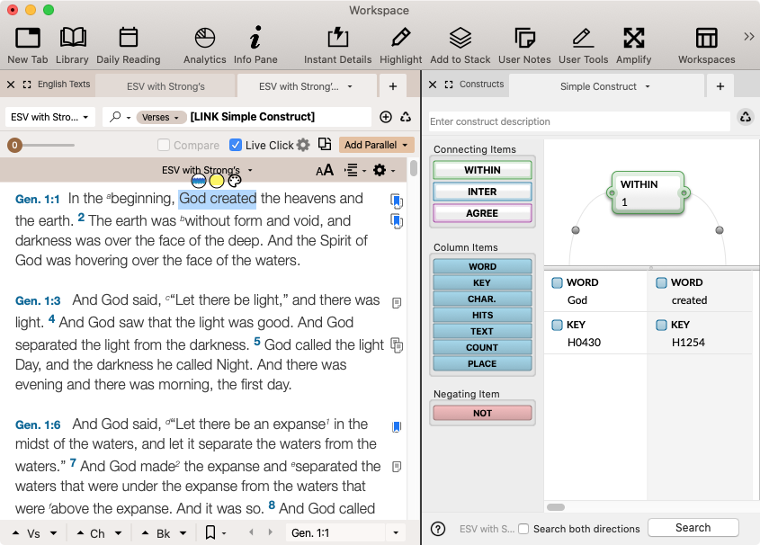Click the construct description input field

578,121
